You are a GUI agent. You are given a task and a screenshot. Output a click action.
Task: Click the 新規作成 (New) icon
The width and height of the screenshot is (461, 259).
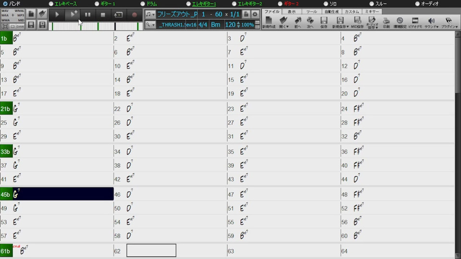tap(269, 23)
